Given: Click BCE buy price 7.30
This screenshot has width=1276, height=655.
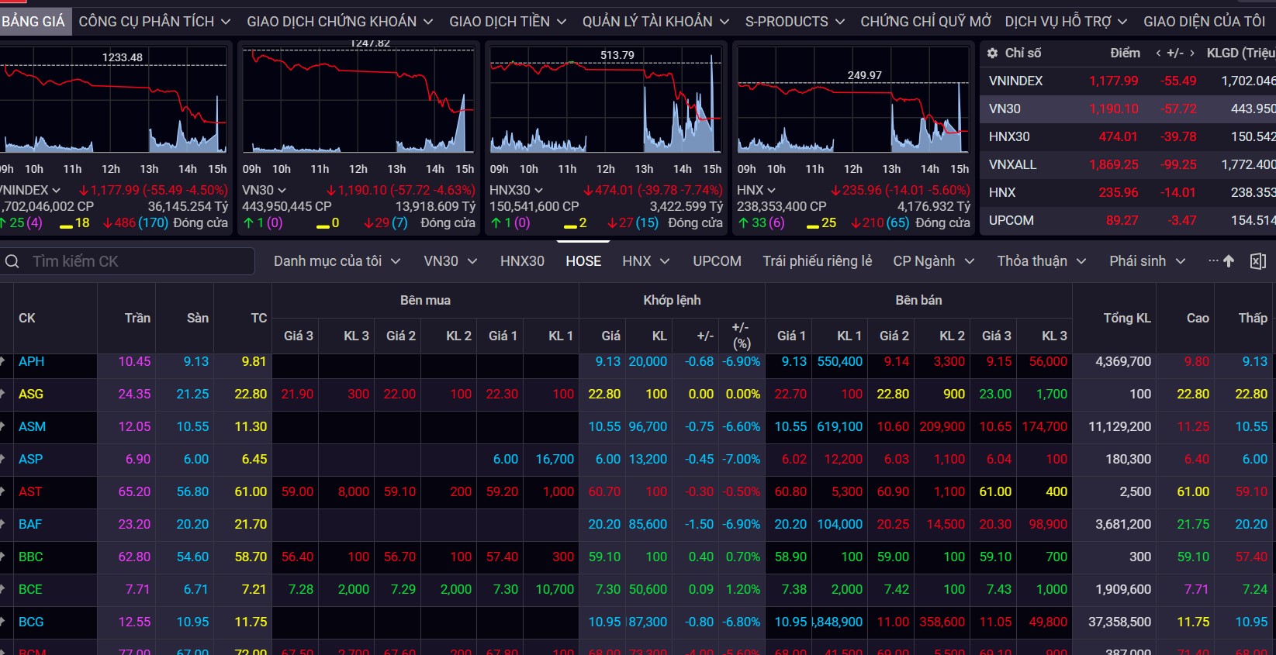Looking at the screenshot, I should (506, 589).
